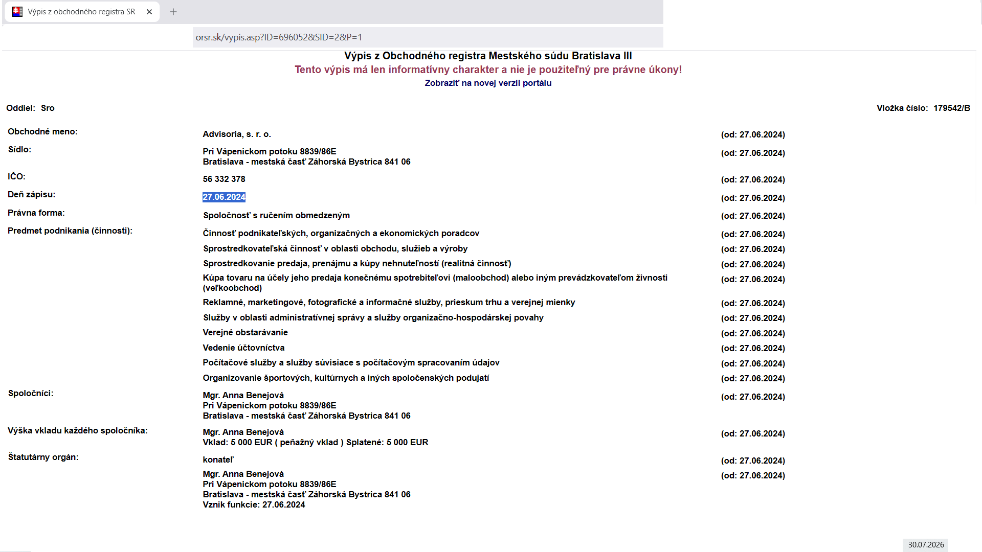Click the company name Advisoria, s. r. o.
Screen dimensions: 982x552
tap(237, 134)
